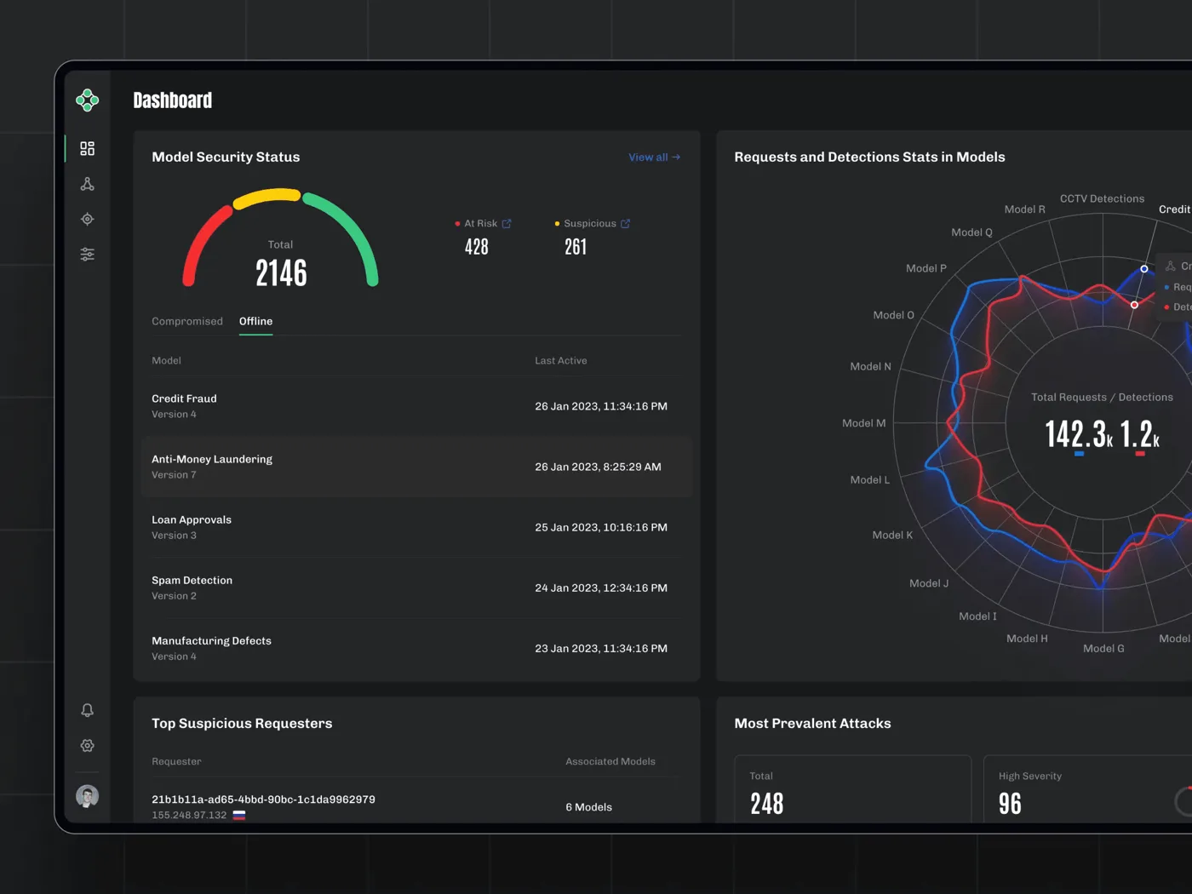The image size is (1192, 894).
Task: Click the 6 Models associated value
Action: 588,807
